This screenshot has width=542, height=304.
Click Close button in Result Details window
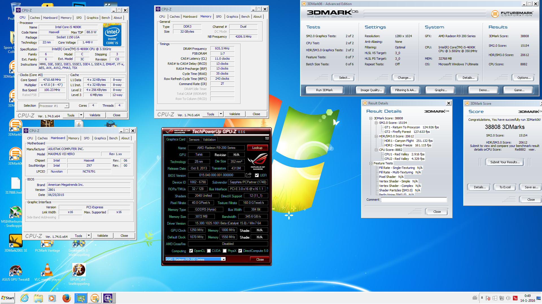[437, 212]
